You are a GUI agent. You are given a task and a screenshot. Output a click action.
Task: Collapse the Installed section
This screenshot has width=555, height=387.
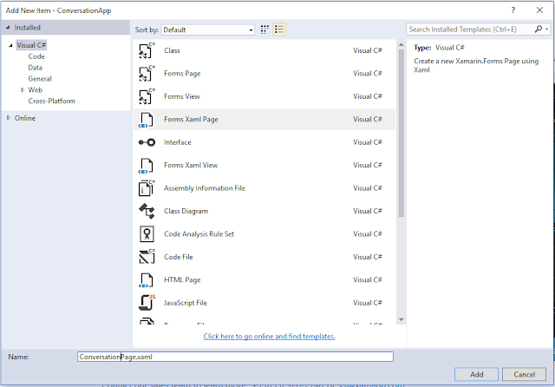[8, 27]
